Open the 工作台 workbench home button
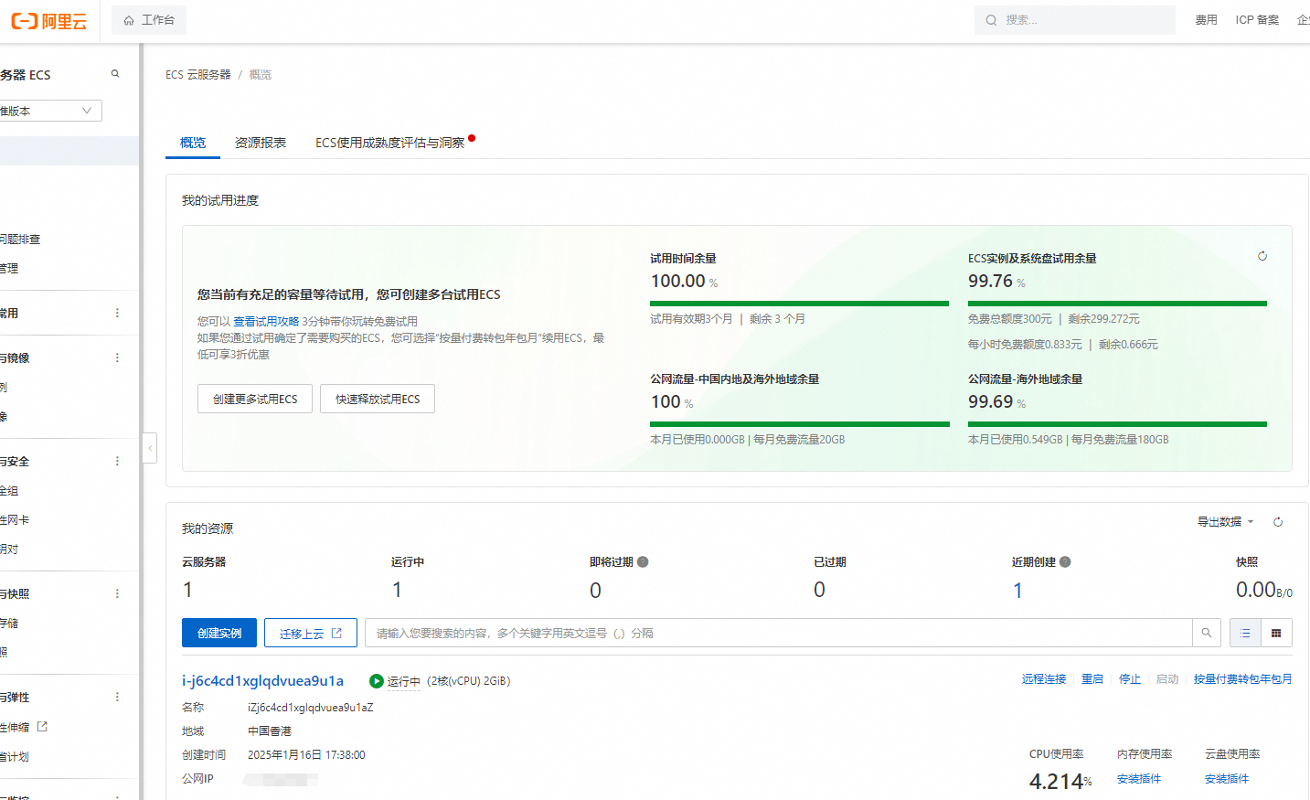1310x800 pixels. [149, 20]
